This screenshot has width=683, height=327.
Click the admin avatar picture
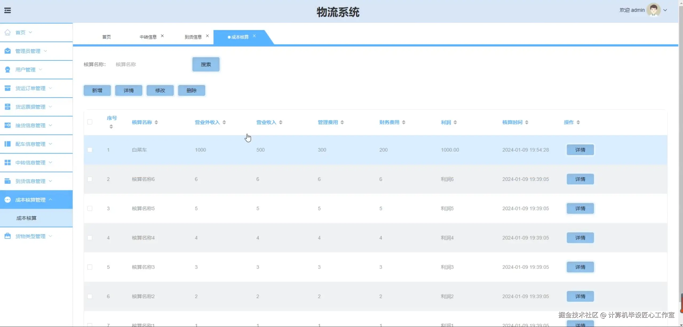tap(653, 10)
